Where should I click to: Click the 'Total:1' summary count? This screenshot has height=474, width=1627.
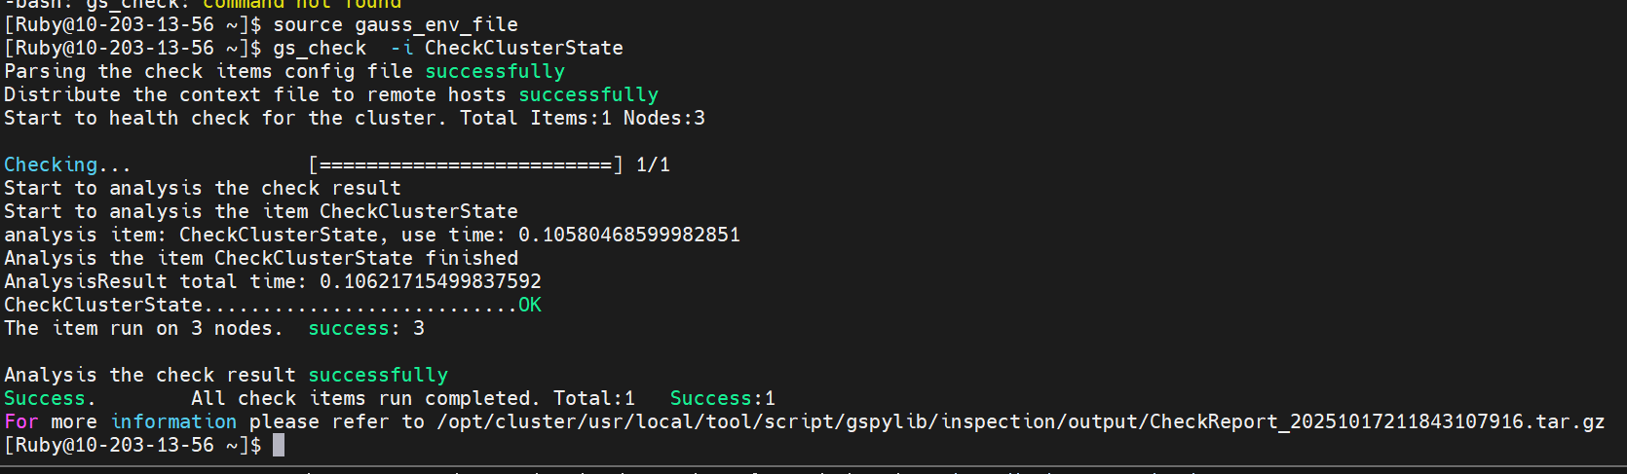coord(594,399)
